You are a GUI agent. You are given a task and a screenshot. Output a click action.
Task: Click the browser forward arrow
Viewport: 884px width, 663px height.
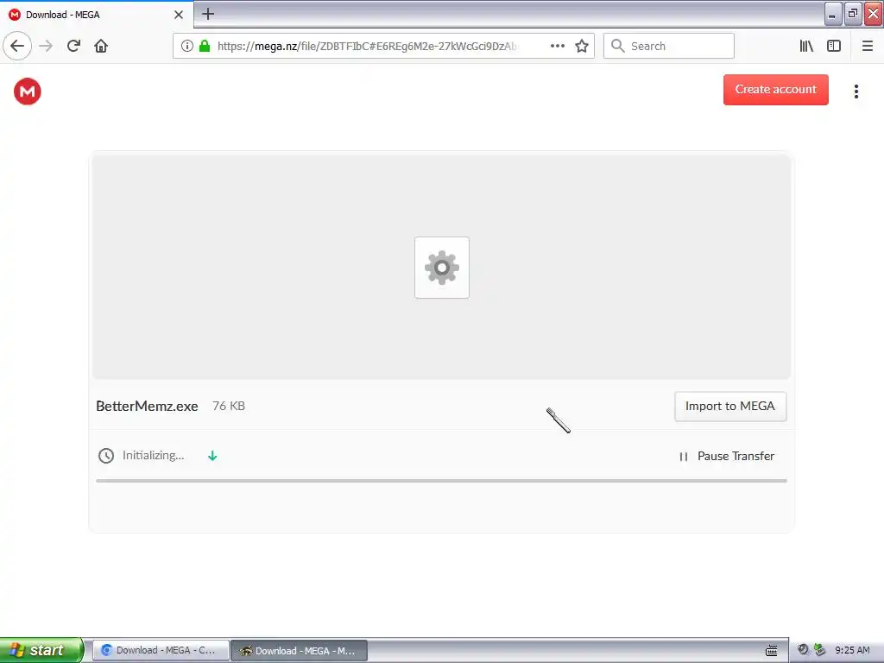46,46
